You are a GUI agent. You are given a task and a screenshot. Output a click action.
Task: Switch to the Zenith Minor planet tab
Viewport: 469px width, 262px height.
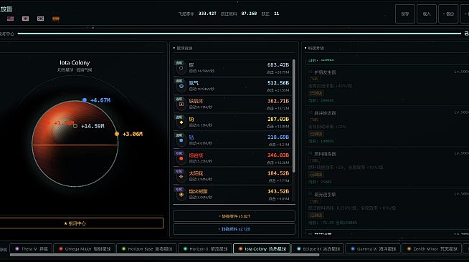pos(432,248)
